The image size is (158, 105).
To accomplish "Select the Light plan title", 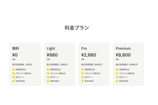I will pos(51,49).
